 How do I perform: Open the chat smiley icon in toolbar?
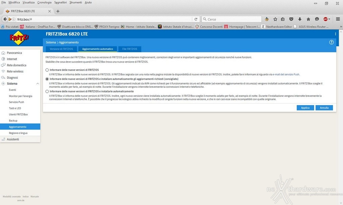click(x=317, y=19)
